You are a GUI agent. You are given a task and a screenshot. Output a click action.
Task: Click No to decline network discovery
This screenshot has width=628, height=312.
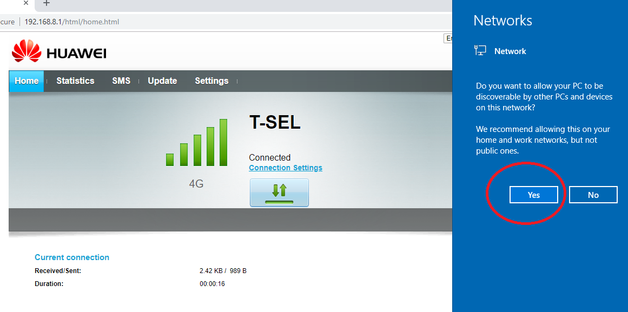click(593, 195)
